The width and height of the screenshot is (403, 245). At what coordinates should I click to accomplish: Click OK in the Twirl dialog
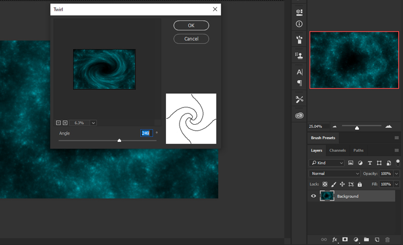click(x=191, y=26)
